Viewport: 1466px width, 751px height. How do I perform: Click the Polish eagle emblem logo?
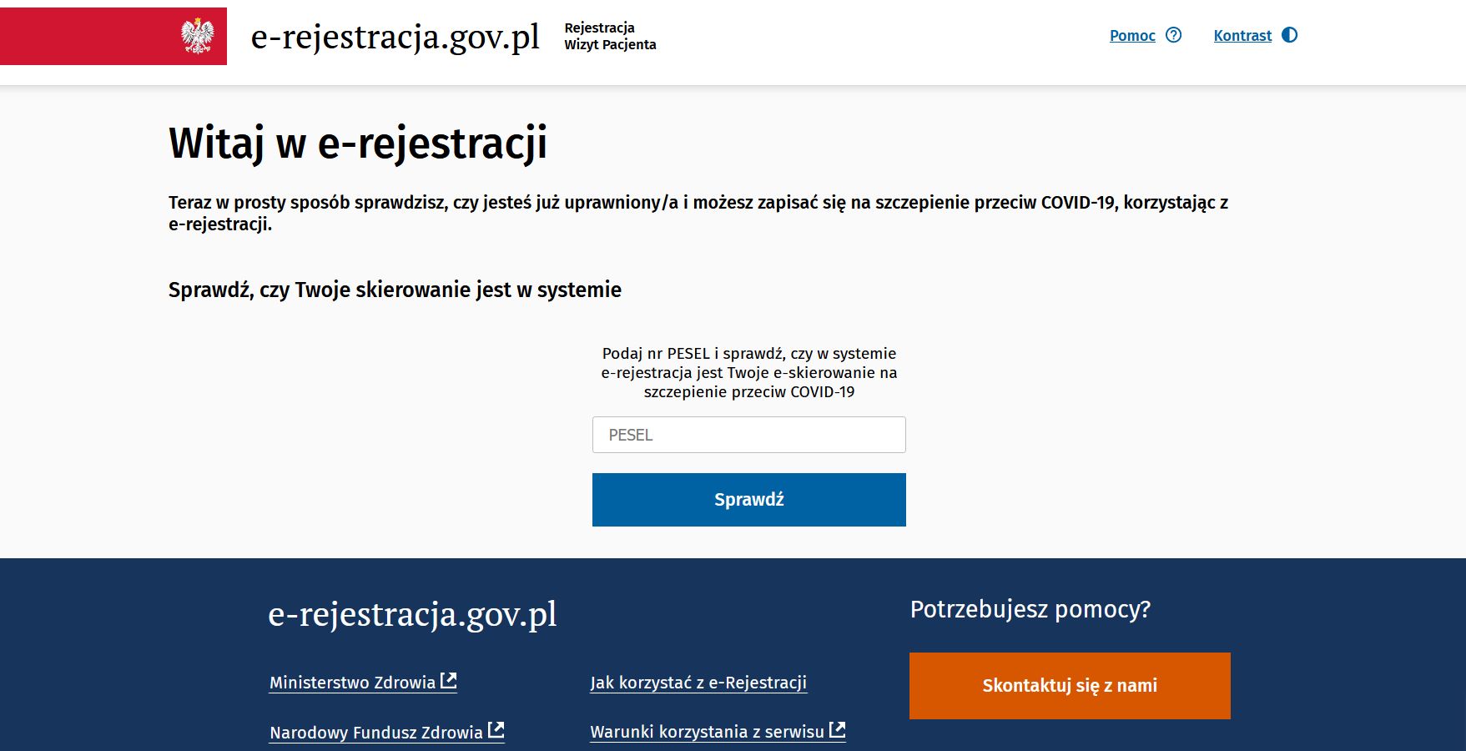198,36
